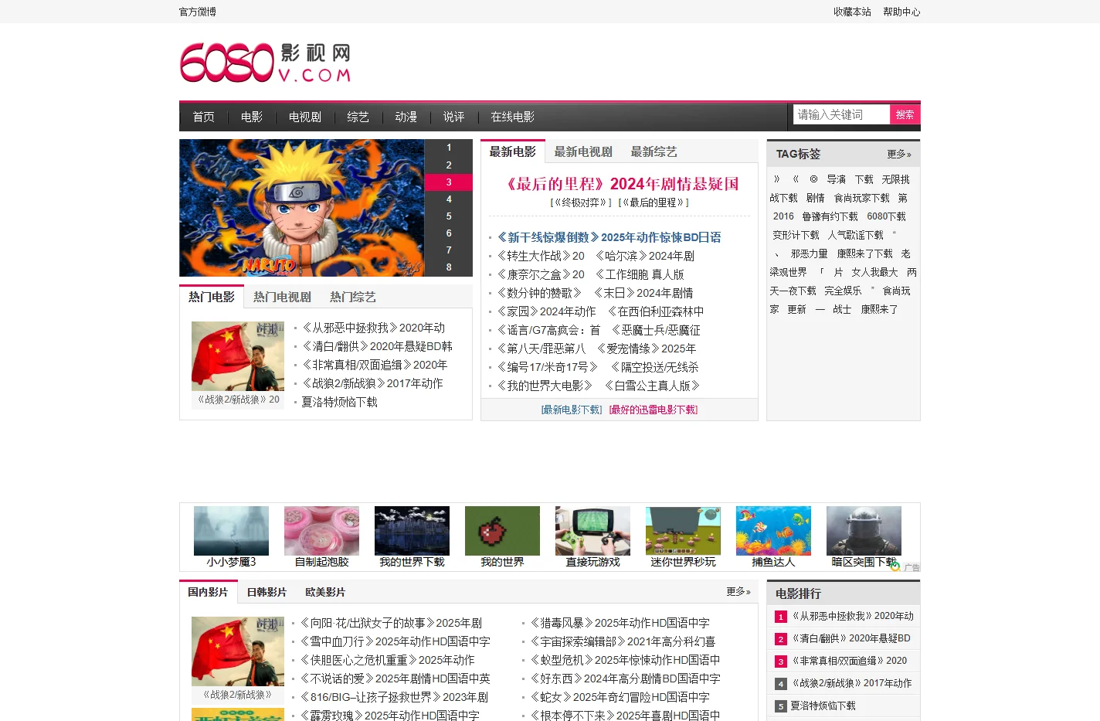Open the 鲁豫有约下载 tag
Image resolution: width=1100 pixels, height=721 pixels.
coord(830,216)
